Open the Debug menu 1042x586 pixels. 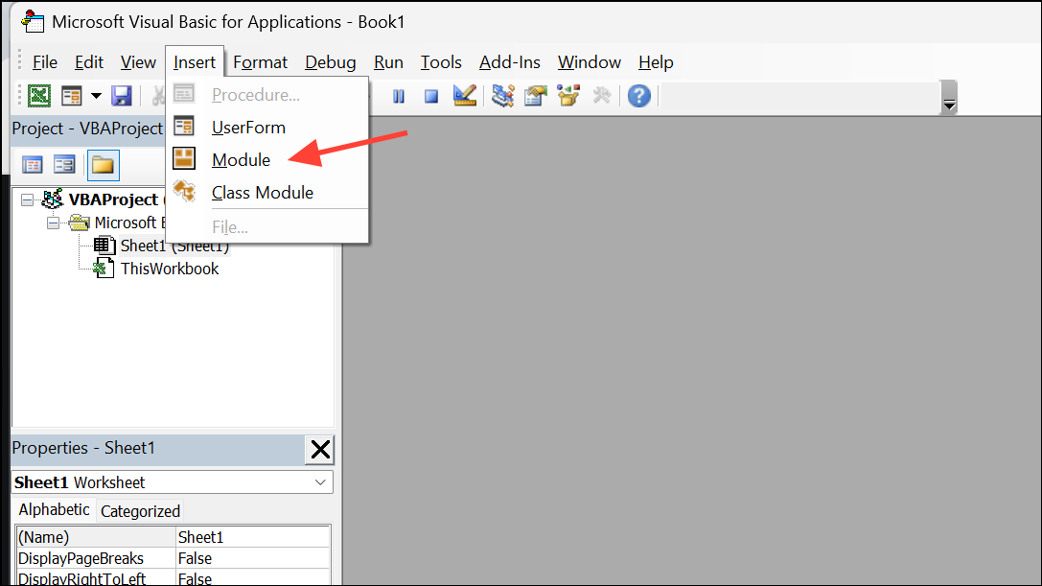tap(331, 62)
